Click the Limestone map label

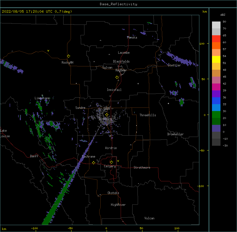[42, 98]
